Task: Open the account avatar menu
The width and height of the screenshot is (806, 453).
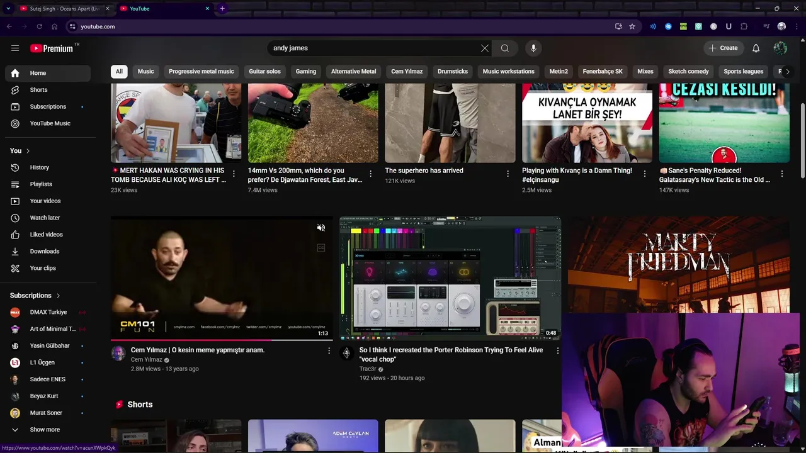Action: 780,48
